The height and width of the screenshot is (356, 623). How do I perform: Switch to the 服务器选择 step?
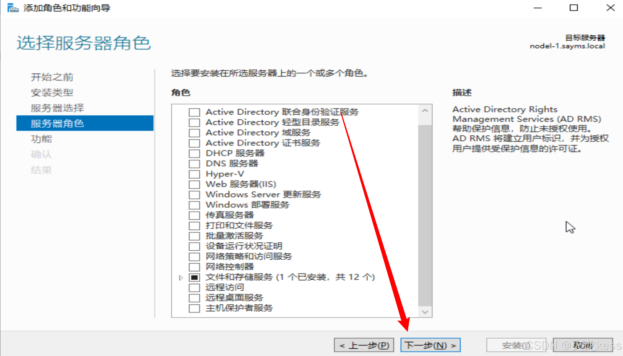[57, 108]
